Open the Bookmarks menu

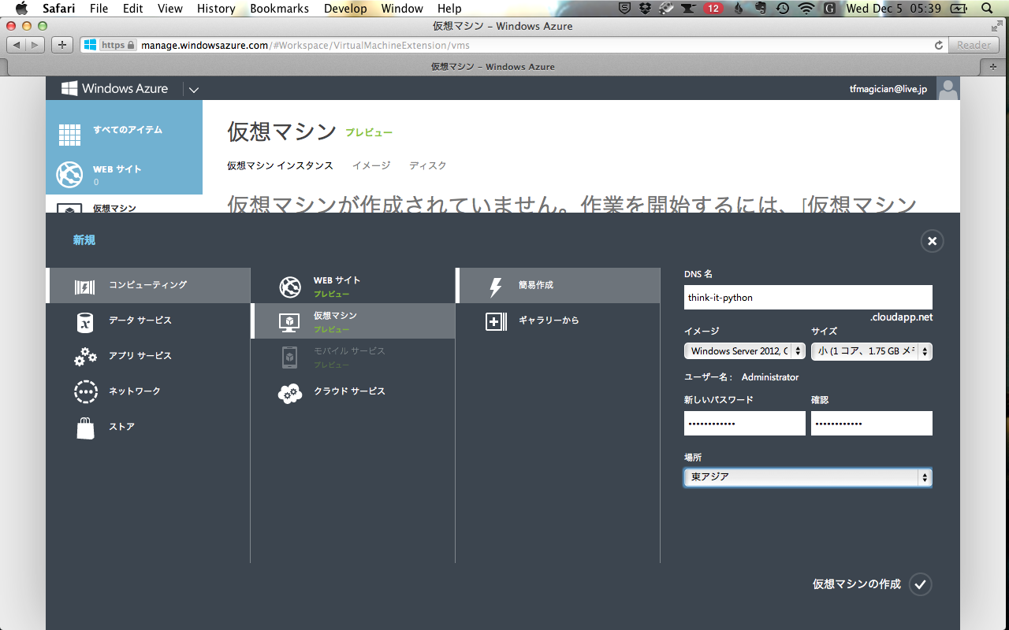(279, 9)
